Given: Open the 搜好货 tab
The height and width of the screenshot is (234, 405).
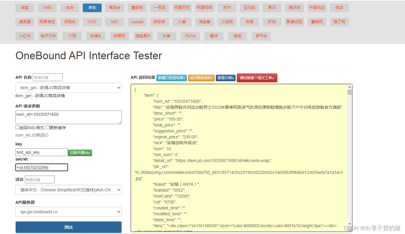Looking at the screenshot, I should pyautogui.click(x=294, y=8).
